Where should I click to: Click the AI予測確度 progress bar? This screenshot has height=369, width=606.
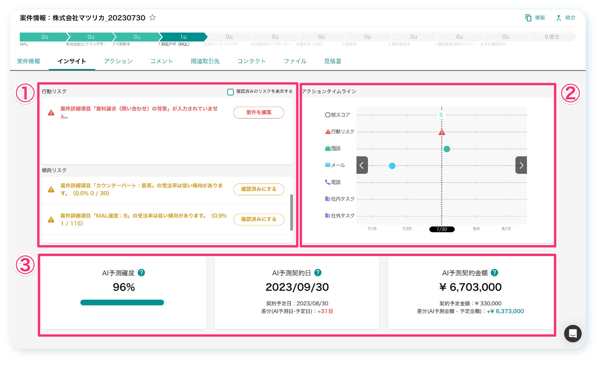point(122,303)
